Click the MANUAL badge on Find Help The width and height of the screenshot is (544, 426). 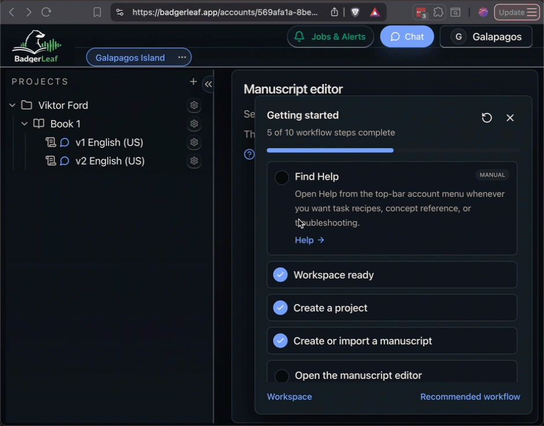click(x=492, y=175)
